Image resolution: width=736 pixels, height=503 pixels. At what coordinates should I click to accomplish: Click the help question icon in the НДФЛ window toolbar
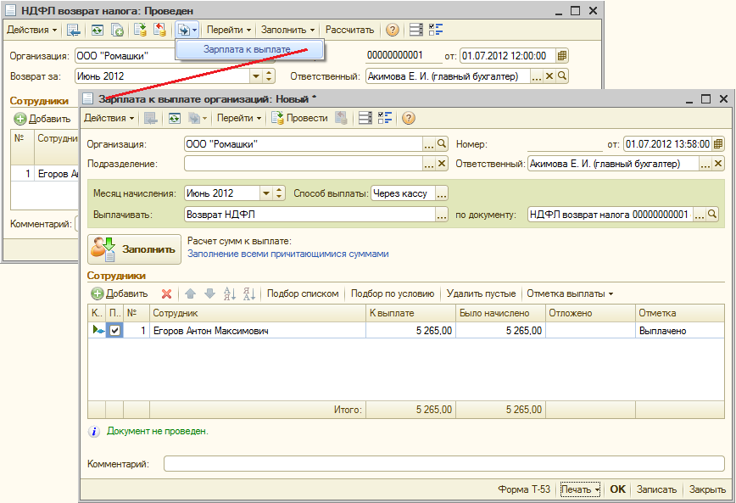tap(393, 30)
